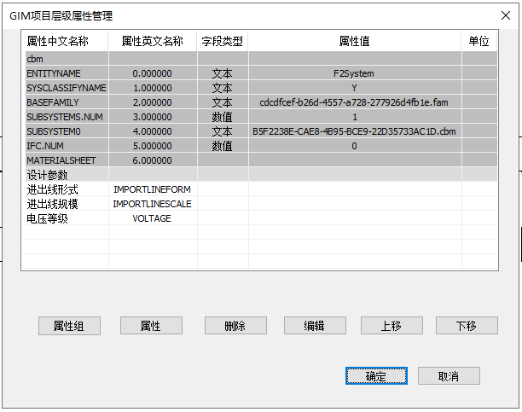522x412 pixels.
Task: Click empty 属性值 cell of 进出线规模
Action: [355, 204]
